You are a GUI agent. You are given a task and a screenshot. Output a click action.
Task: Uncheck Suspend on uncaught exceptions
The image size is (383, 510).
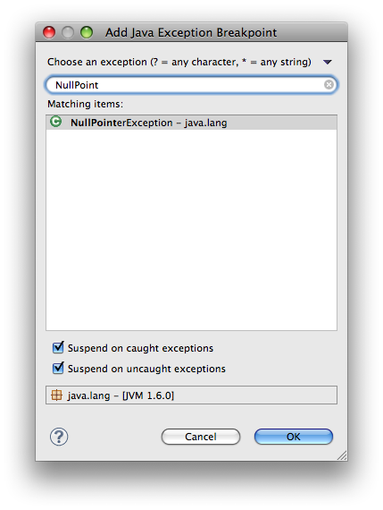click(58, 369)
